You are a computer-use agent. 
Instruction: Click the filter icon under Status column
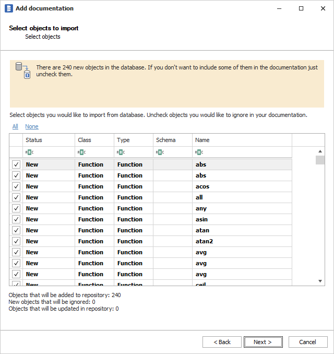pyautogui.click(x=29, y=152)
